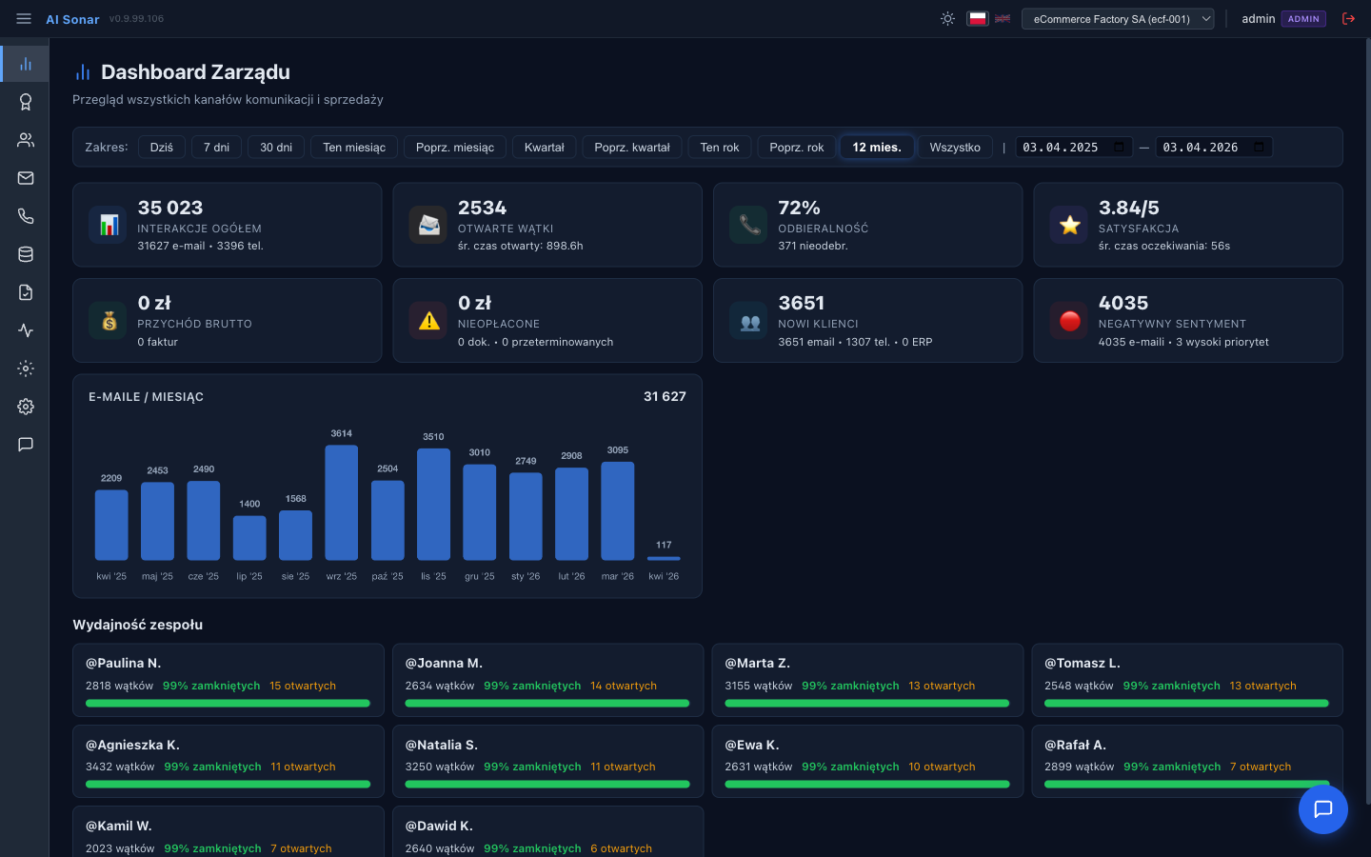Click the wrz '25 bar in email chart

pyautogui.click(x=341, y=505)
